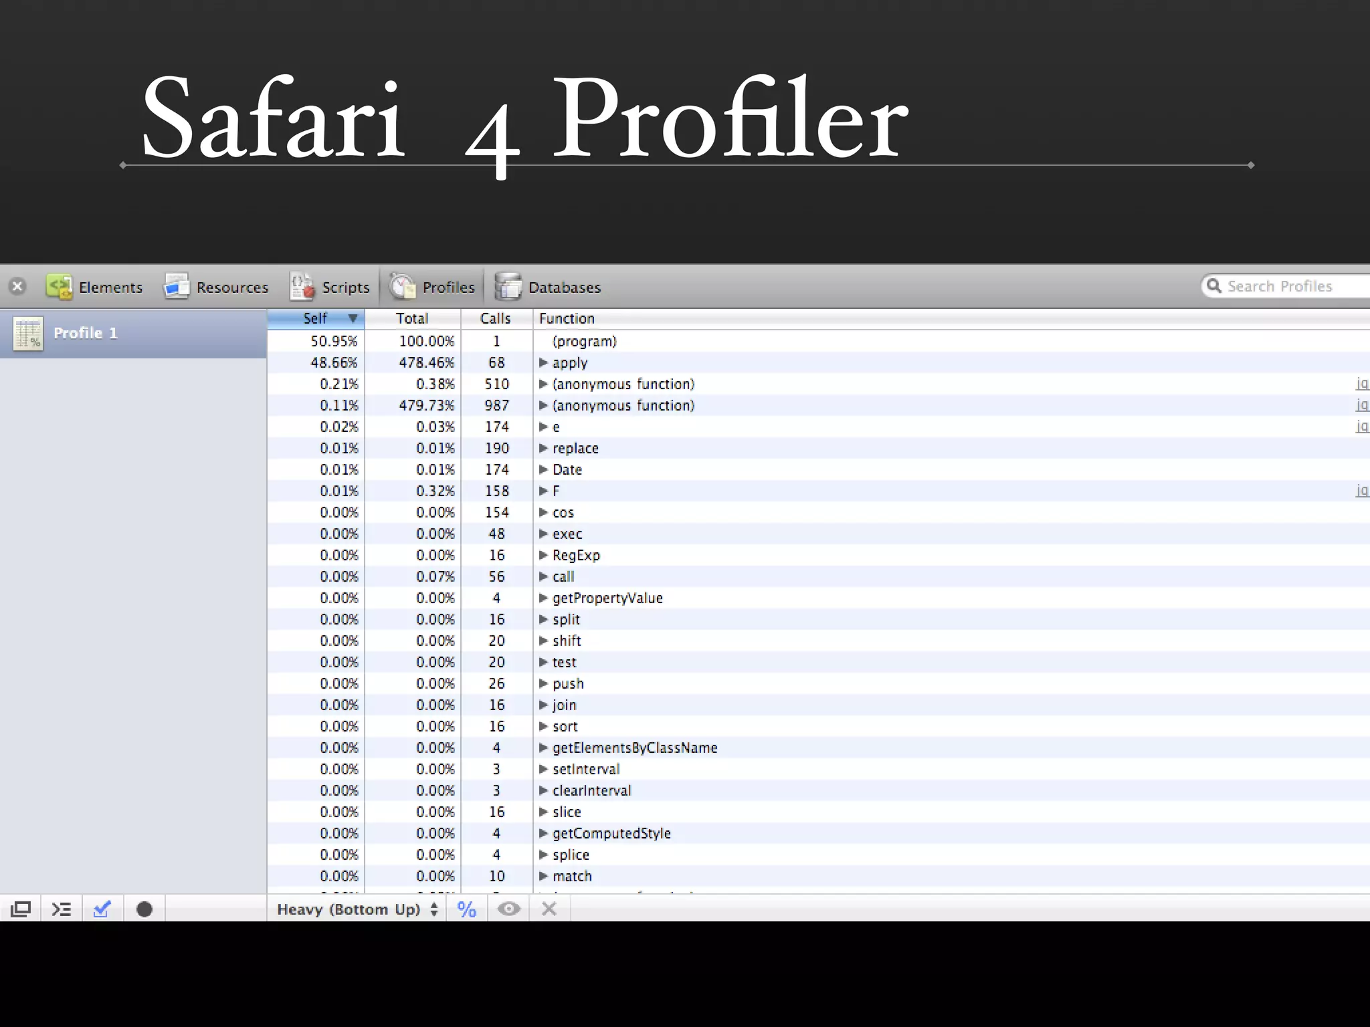Select Profile 1 in the sidebar
Viewport: 1370px width, 1027px height.
click(x=86, y=333)
